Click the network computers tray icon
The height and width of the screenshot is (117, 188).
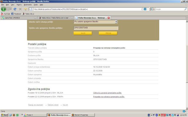point(154,115)
